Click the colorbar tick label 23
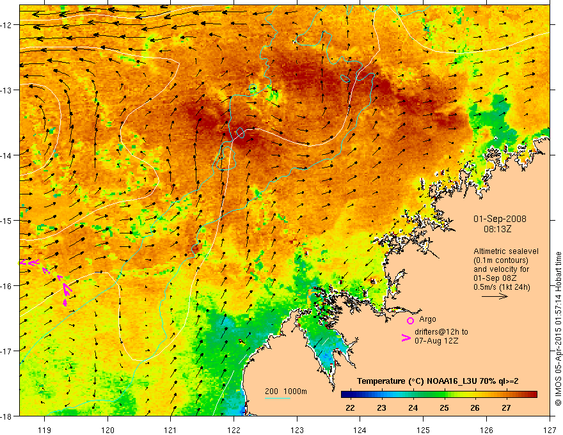Image resolution: width=563 pixels, height=435 pixels. (382, 407)
